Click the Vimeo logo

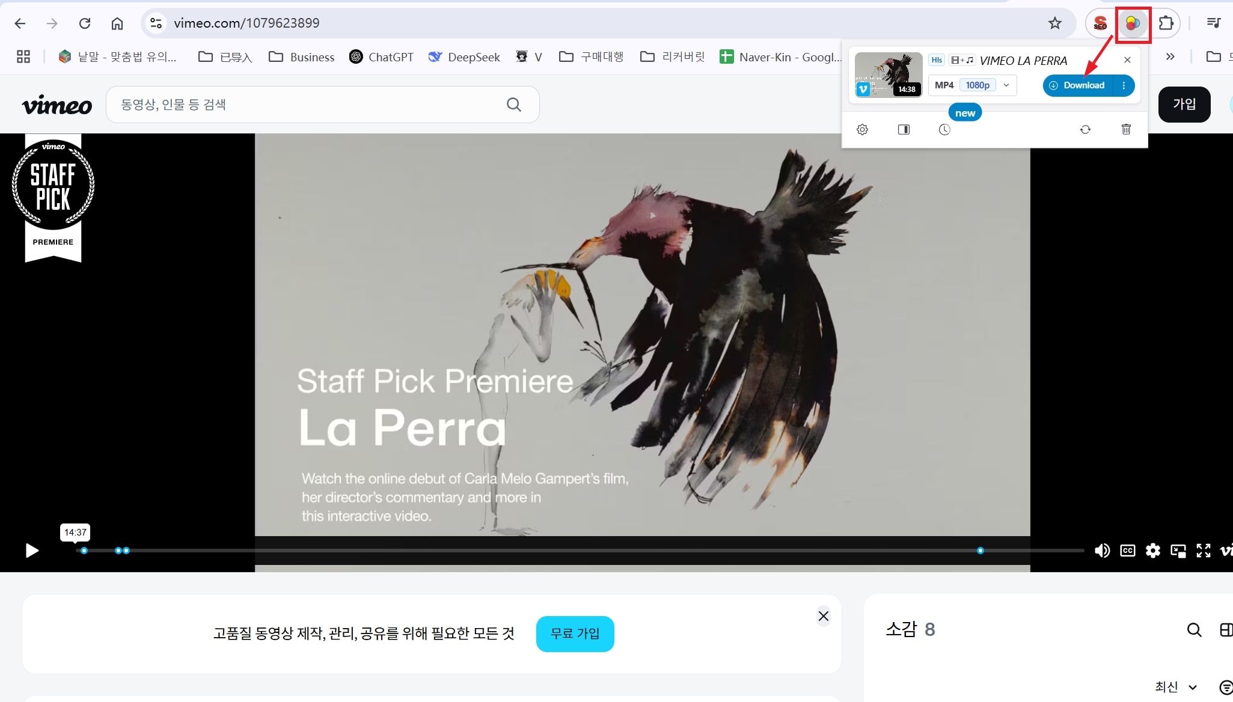click(x=57, y=105)
